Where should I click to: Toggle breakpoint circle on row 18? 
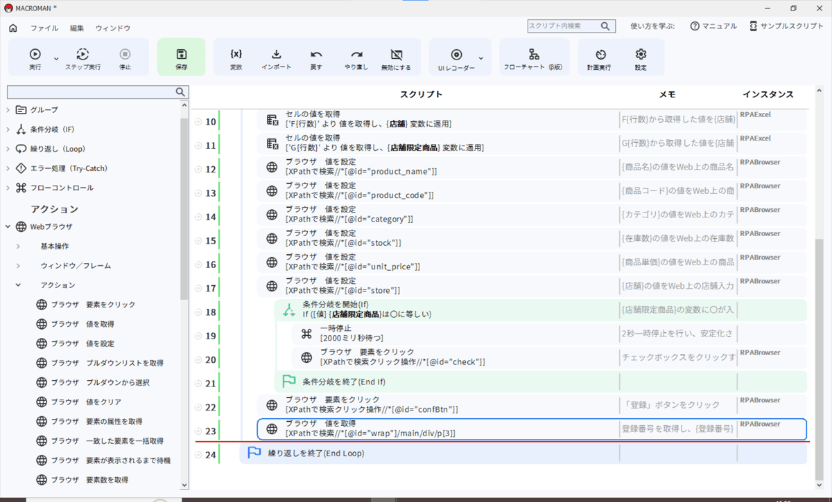pos(198,313)
